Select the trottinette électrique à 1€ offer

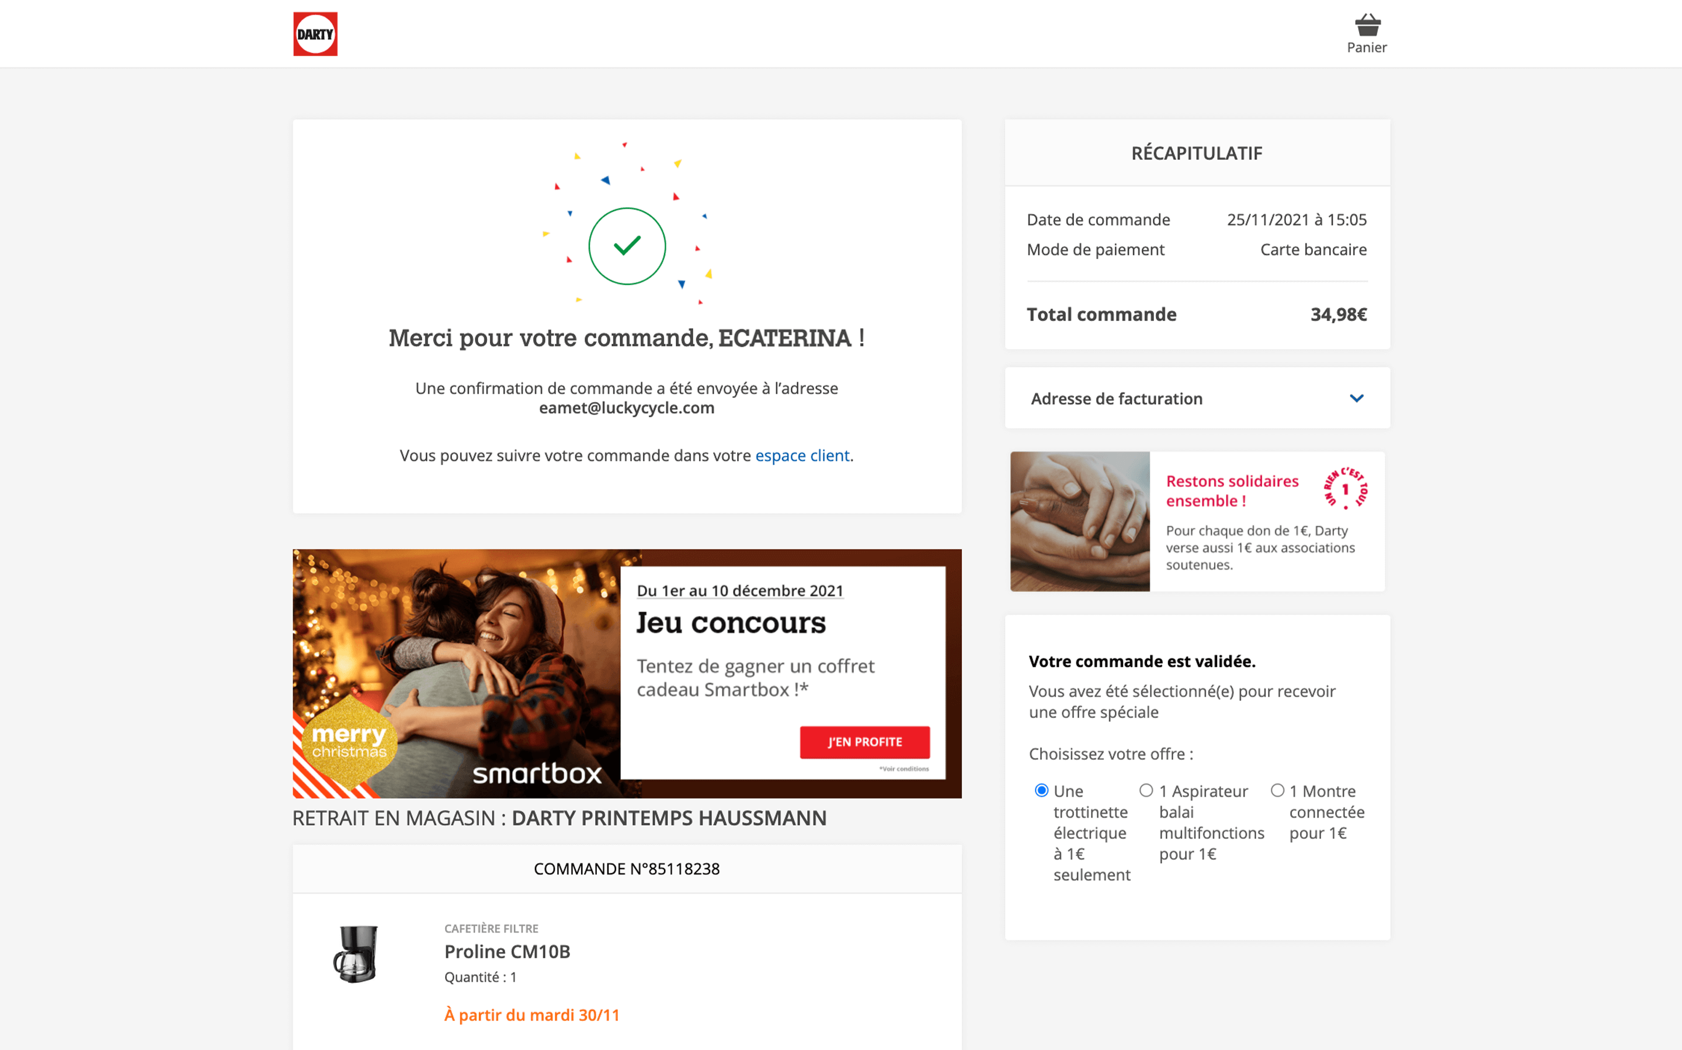1041,790
